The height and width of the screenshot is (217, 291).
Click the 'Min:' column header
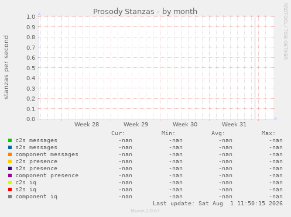click(168, 133)
